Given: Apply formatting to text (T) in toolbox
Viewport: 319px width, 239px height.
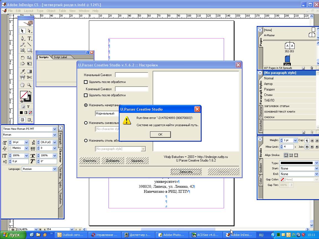Looking at the screenshot, I should point(28,106).
